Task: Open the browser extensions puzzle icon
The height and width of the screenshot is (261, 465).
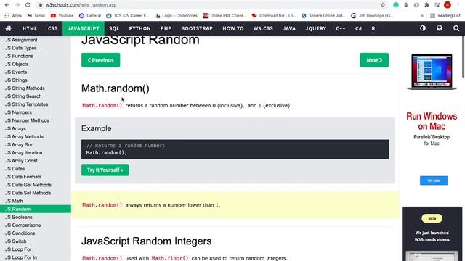Action: (x=426, y=5)
